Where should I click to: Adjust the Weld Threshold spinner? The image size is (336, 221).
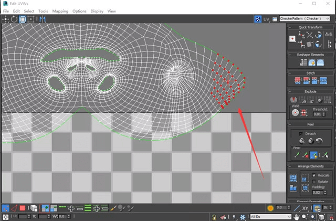point(323,114)
